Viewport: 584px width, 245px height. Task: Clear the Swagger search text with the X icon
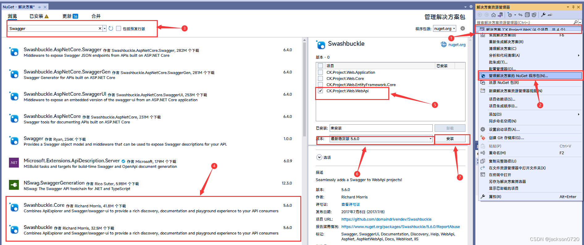(100, 28)
